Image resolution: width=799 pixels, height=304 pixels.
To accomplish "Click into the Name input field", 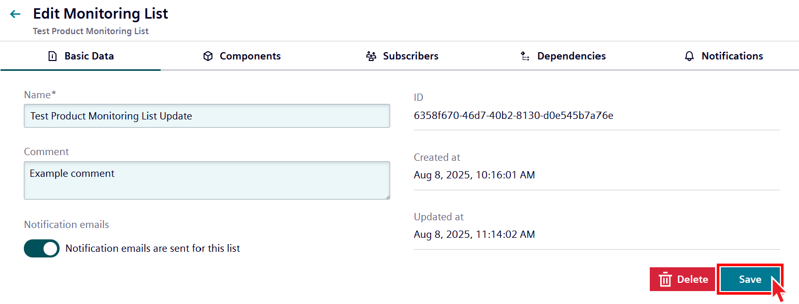I will [206, 116].
